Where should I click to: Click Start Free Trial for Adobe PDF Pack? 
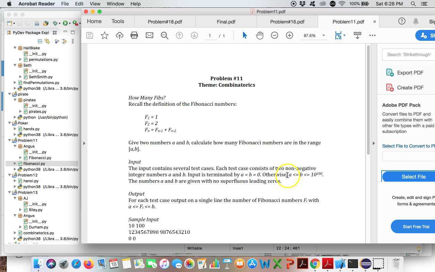pyautogui.click(x=415, y=226)
